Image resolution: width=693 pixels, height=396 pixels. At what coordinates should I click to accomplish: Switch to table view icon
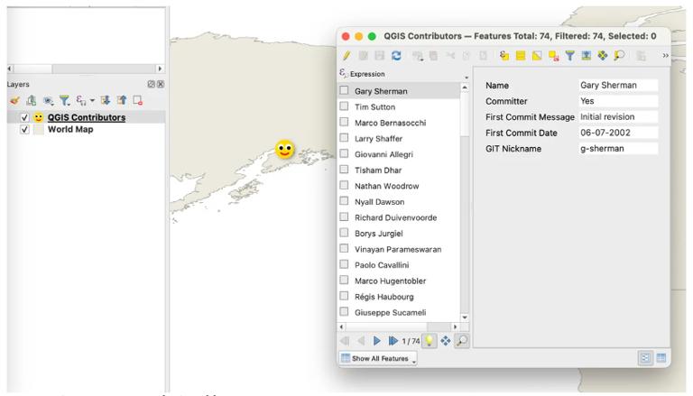(661, 358)
